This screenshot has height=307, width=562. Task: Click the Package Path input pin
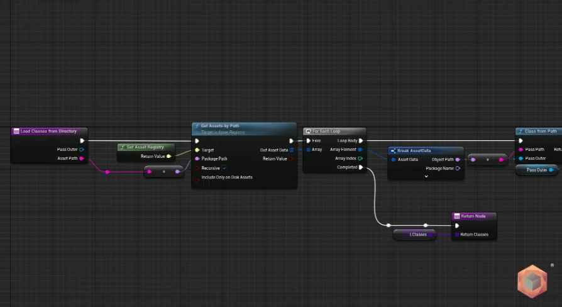197,159
